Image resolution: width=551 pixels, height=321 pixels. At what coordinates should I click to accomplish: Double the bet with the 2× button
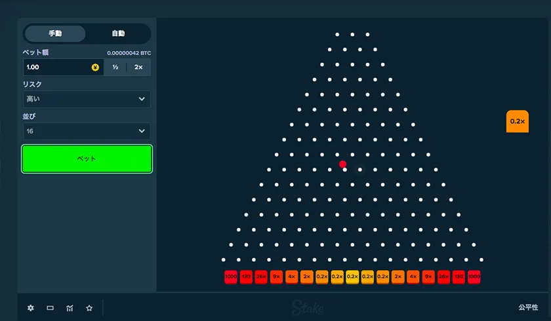[x=138, y=67]
